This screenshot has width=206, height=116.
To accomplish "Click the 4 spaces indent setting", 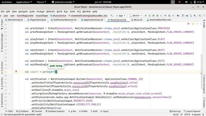I will [196, 115].
